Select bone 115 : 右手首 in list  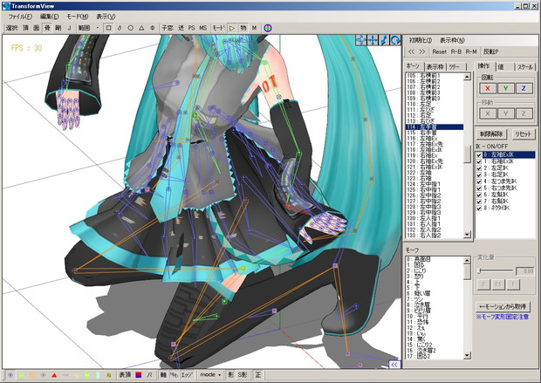pyautogui.click(x=435, y=133)
